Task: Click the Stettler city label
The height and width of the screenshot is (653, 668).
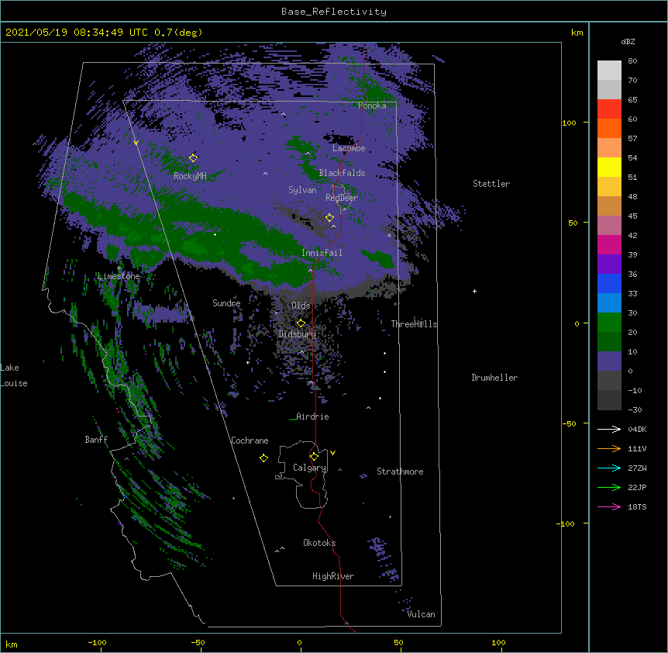Action: tap(491, 184)
